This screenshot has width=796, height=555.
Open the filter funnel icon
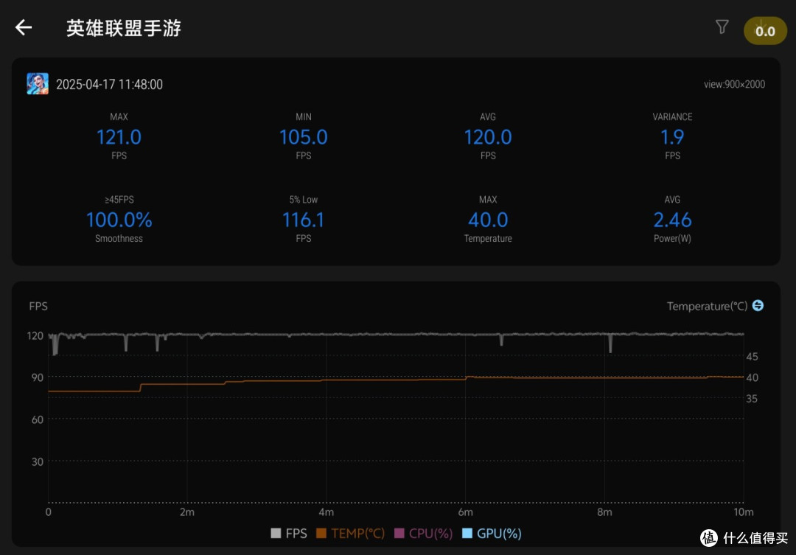[x=722, y=27]
